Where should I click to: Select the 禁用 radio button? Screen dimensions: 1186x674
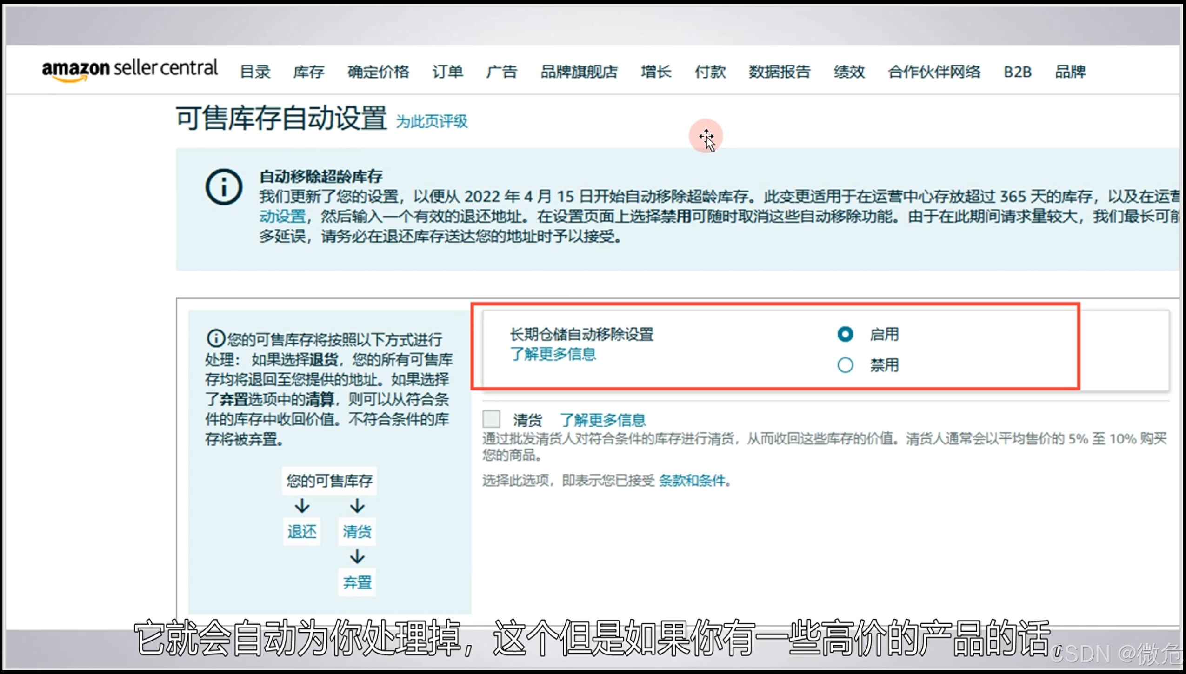(845, 365)
